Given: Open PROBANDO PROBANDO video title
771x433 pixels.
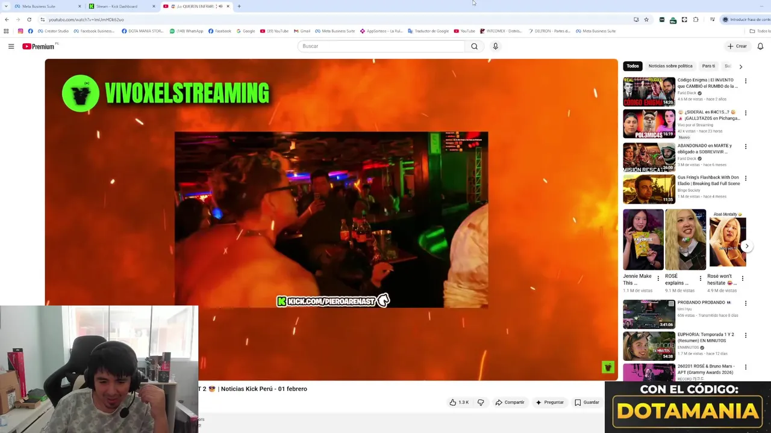Looking at the screenshot, I should (x=704, y=302).
